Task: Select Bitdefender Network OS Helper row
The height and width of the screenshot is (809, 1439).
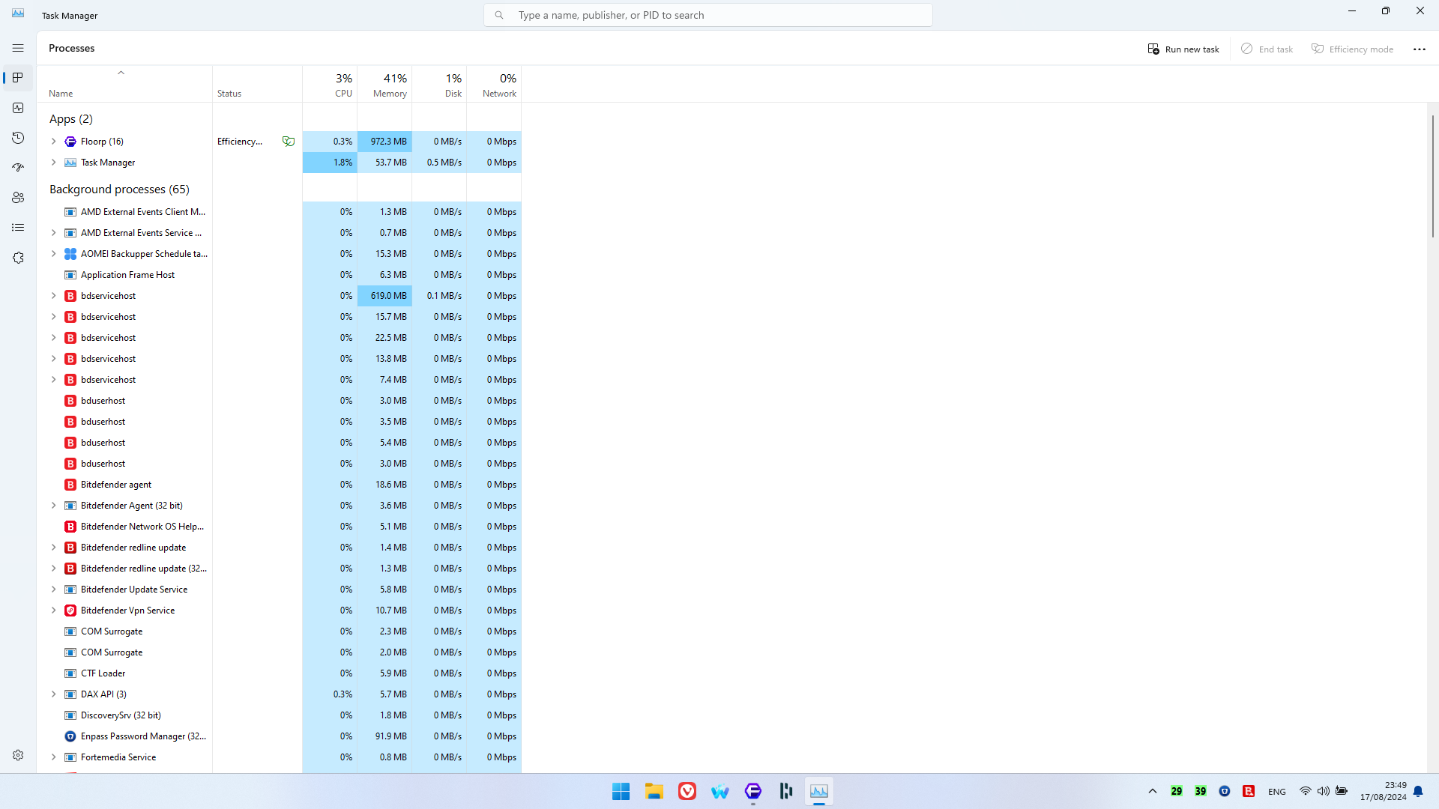Action: (279, 527)
